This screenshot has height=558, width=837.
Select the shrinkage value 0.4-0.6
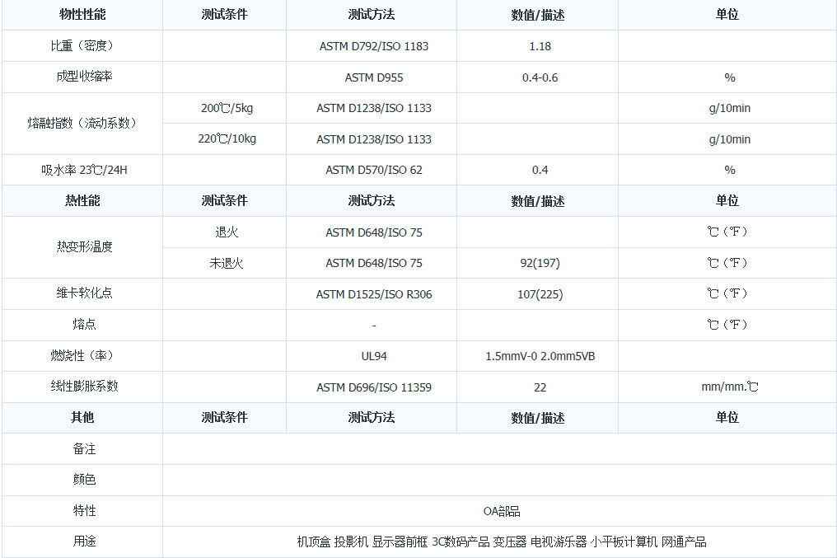click(x=540, y=77)
